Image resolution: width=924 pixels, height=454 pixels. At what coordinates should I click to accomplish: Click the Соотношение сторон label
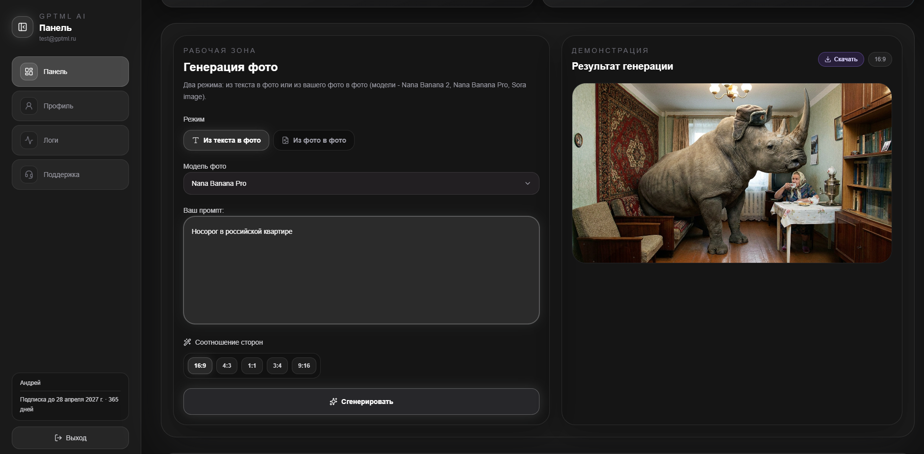point(229,342)
